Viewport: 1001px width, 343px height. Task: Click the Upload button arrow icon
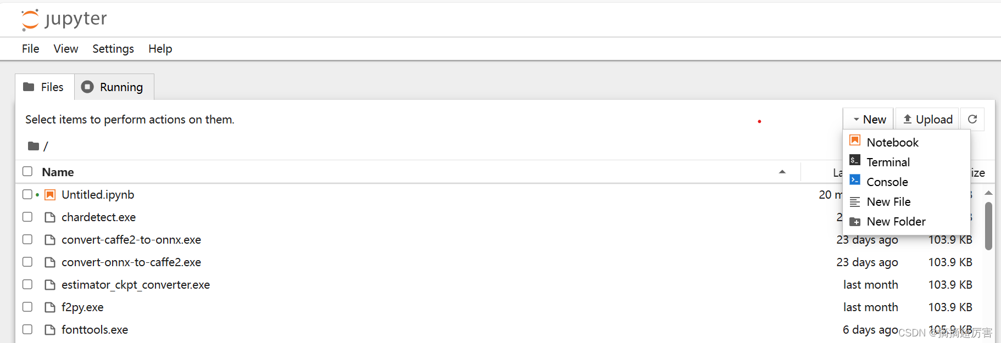pos(909,119)
